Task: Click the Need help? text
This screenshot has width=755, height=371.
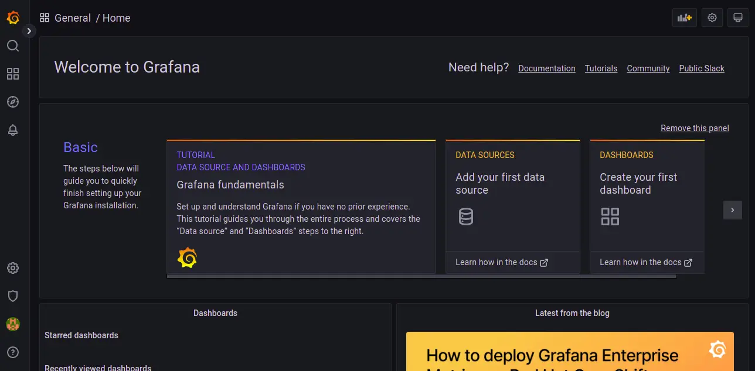Action: click(478, 67)
